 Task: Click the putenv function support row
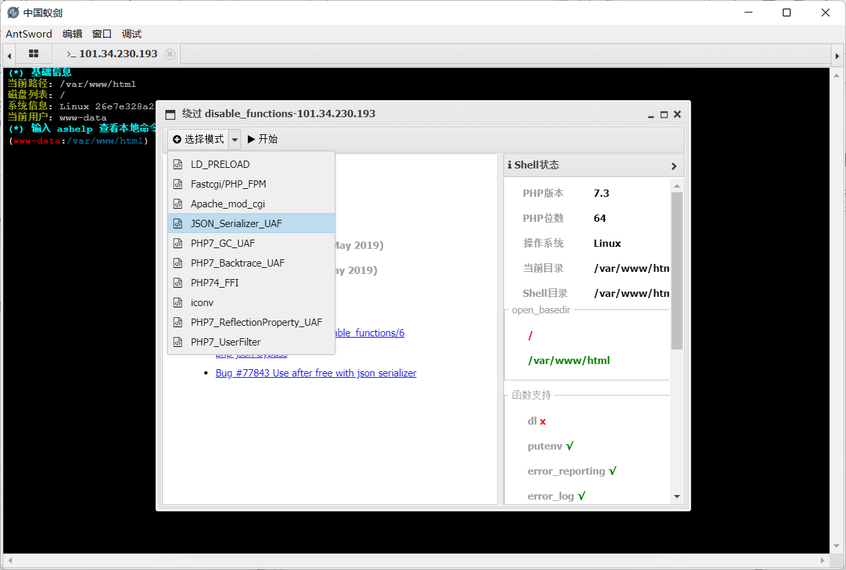[551, 446]
